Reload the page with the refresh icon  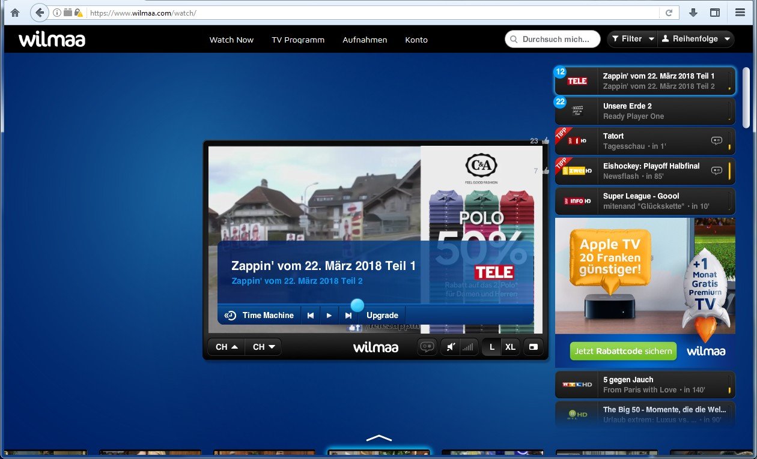[668, 13]
